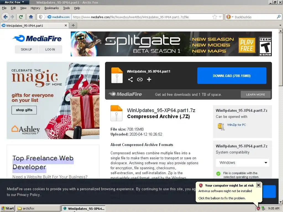Expand the Arctic Fox application menu

[15, 2]
